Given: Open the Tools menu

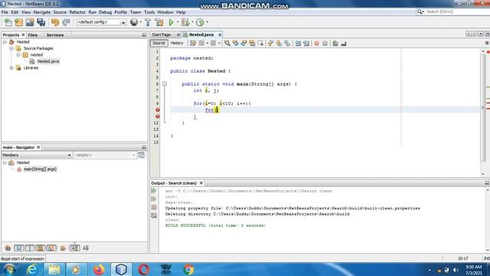Looking at the screenshot, I should tap(149, 12).
